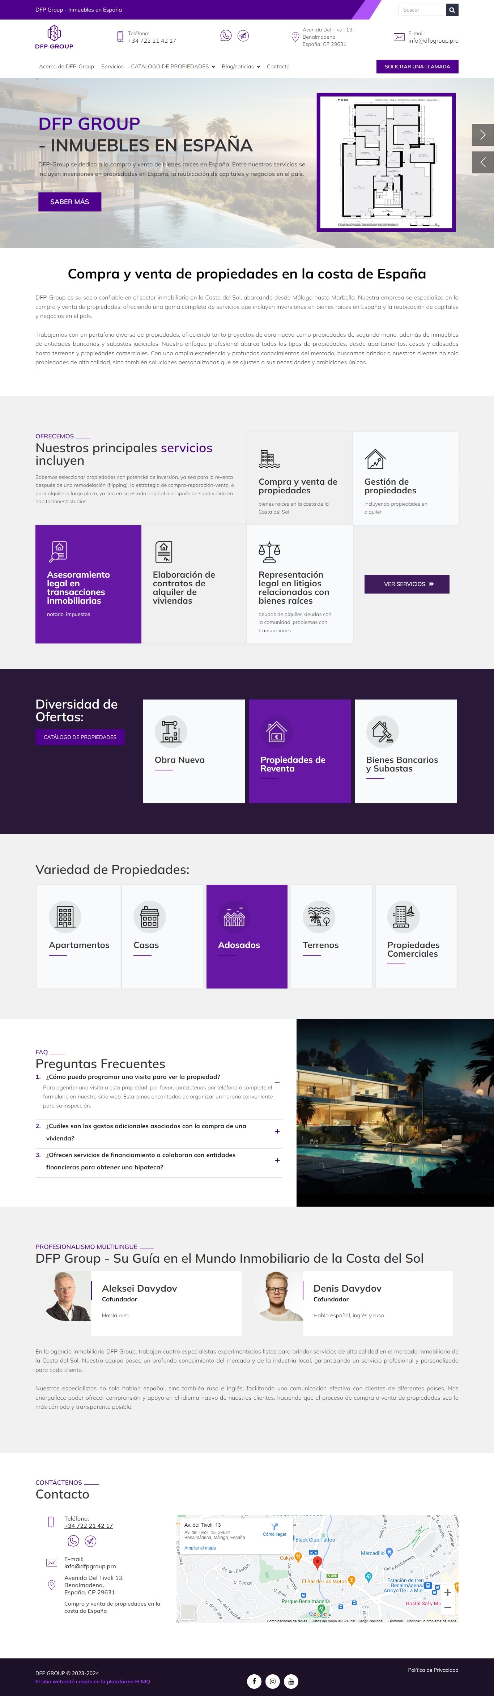Click the Telegram icon in the header

(x=243, y=36)
